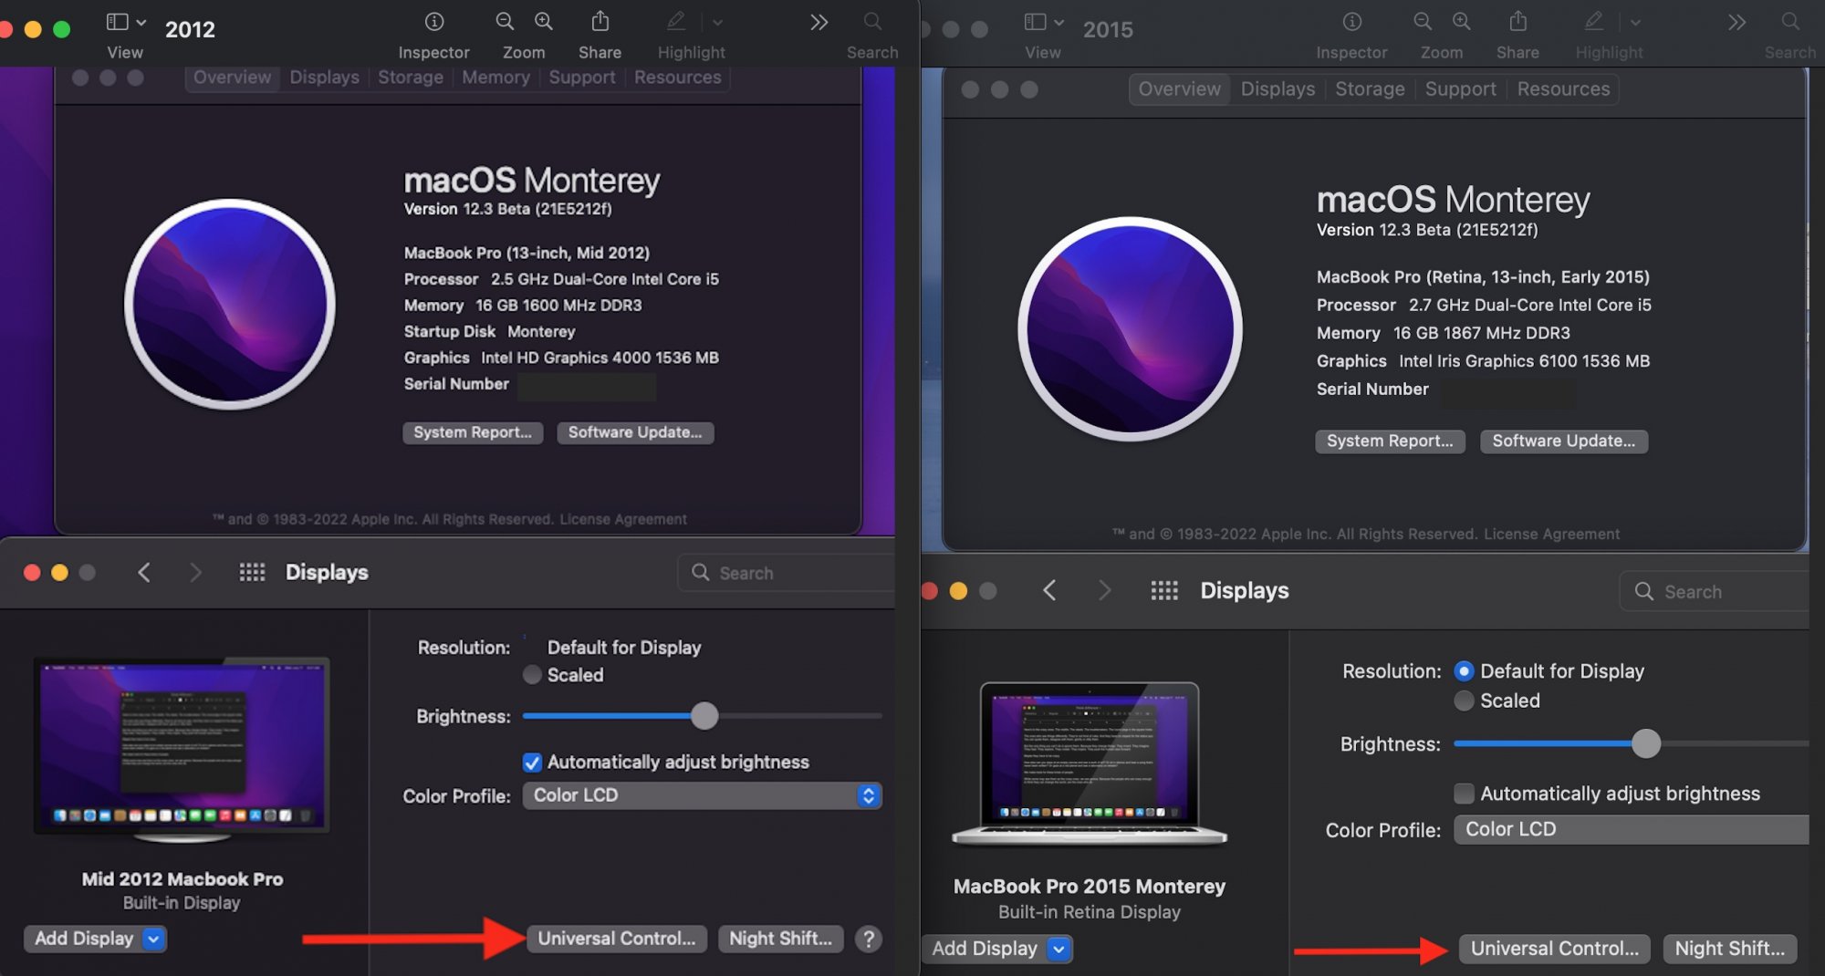Click brightness slider knob on 2012 MacBook

coord(704,716)
